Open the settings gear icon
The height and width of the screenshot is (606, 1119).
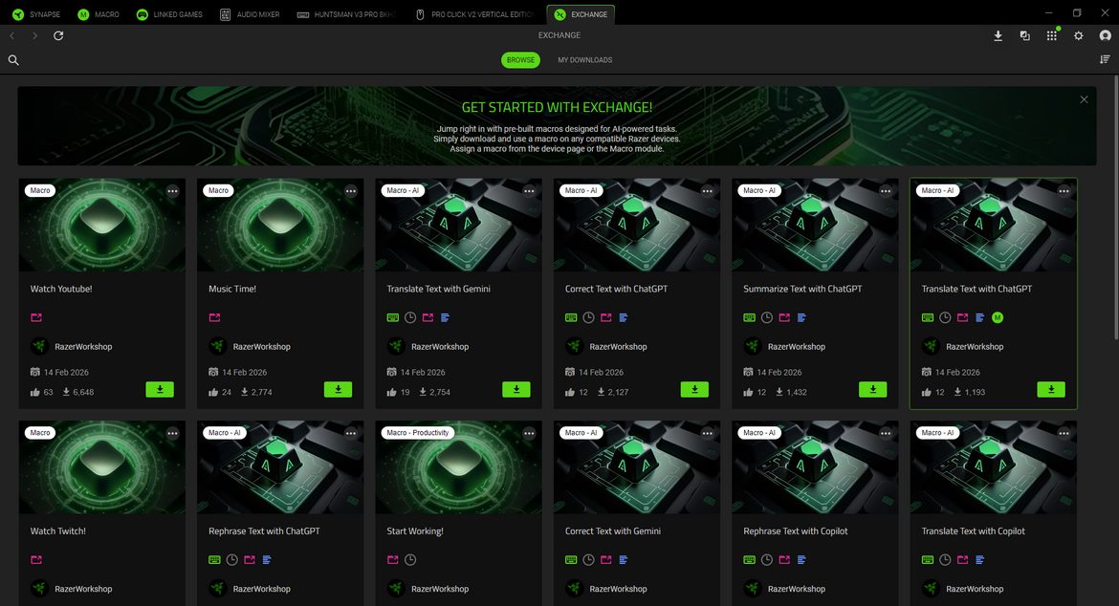[x=1078, y=35]
